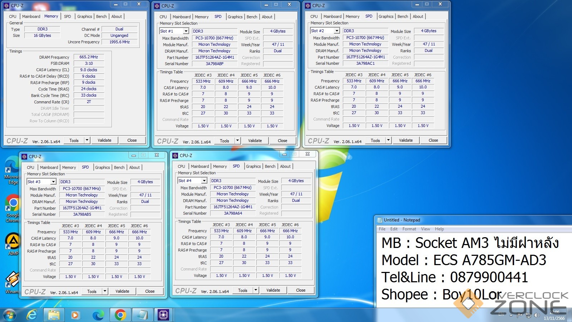Click Close button in Slot #3 window
Image resolution: width=572 pixels, height=322 pixels.
150,291
